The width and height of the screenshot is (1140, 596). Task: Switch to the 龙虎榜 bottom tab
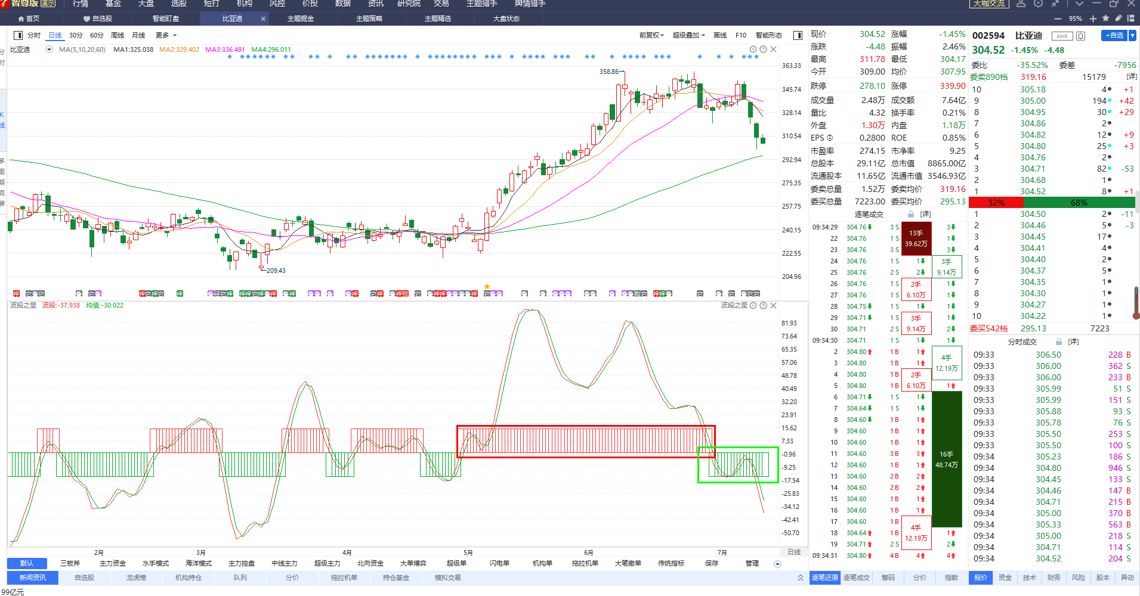coord(136,578)
